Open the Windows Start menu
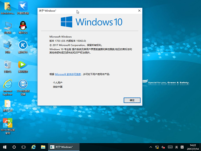The width and height of the screenshot is (201, 151). [5, 147]
